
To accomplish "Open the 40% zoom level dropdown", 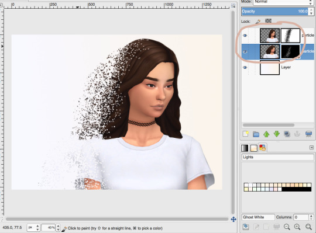I will click(50, 228).
